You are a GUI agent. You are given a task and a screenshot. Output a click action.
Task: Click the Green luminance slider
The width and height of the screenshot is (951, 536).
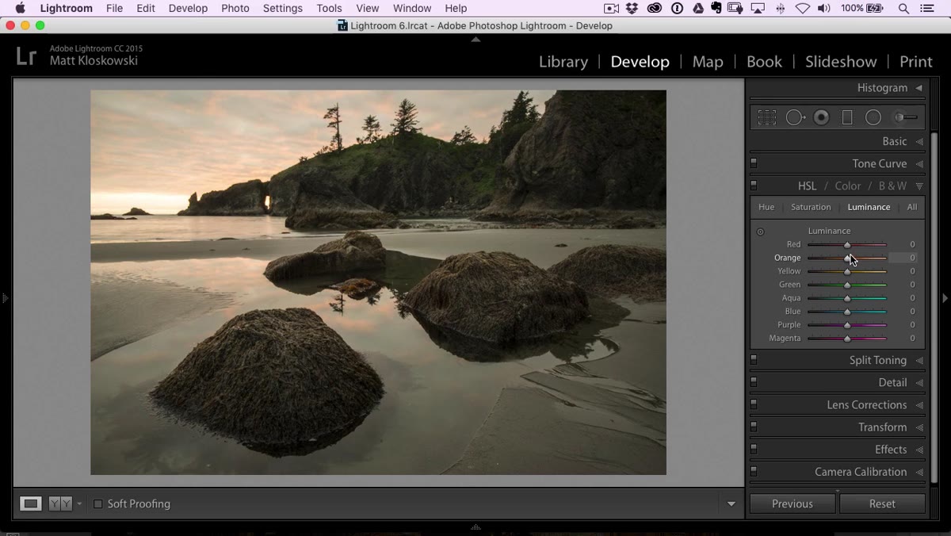pos(847,285)
